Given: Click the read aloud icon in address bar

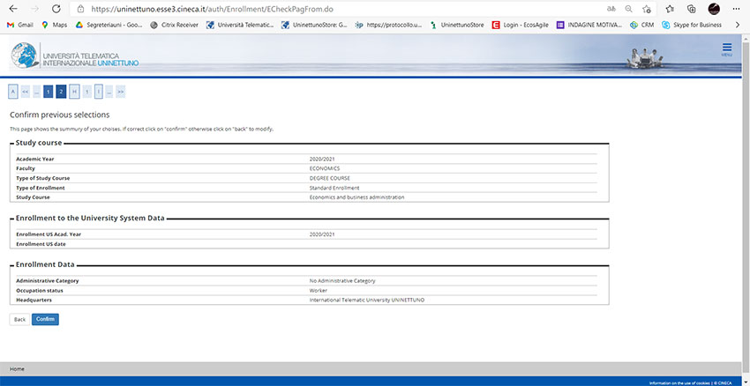Looking at the screenshot, I should tap(610, 9).
